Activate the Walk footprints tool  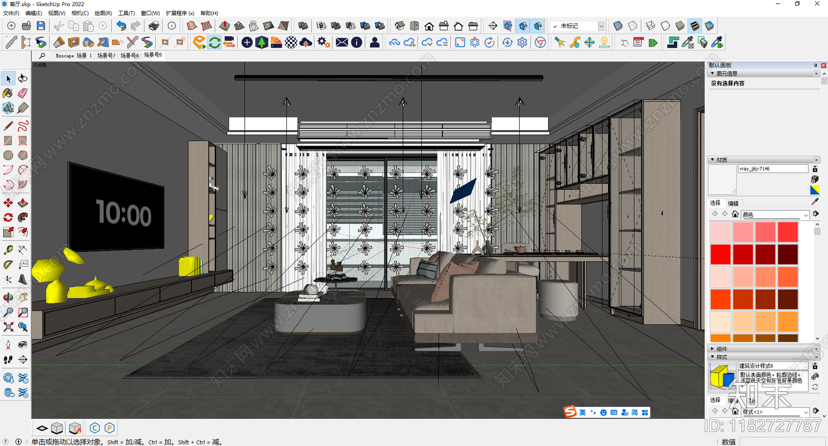pos(8,359)
